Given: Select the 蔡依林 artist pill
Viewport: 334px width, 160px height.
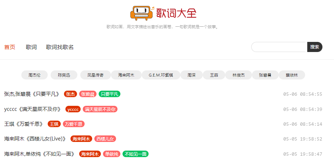Looking at the screenshot, I should coord(292,75).
